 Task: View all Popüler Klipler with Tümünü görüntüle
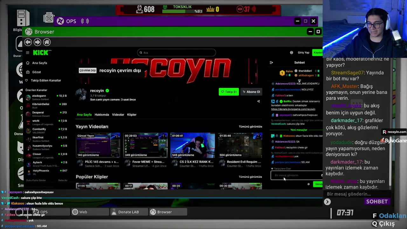(x=251, y=177)
